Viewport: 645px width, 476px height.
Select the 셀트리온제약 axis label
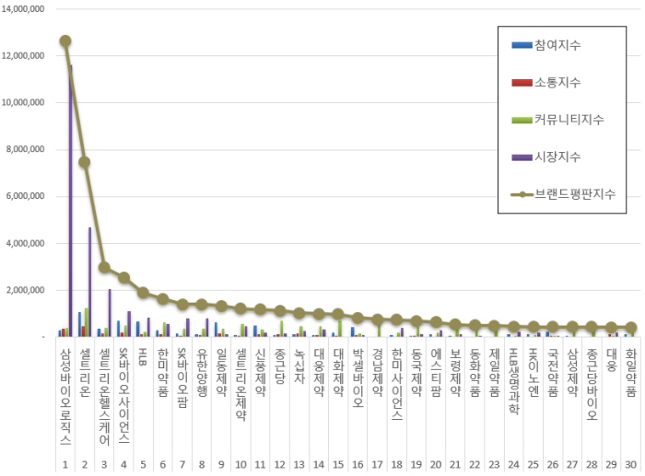[x=240, y=385]
